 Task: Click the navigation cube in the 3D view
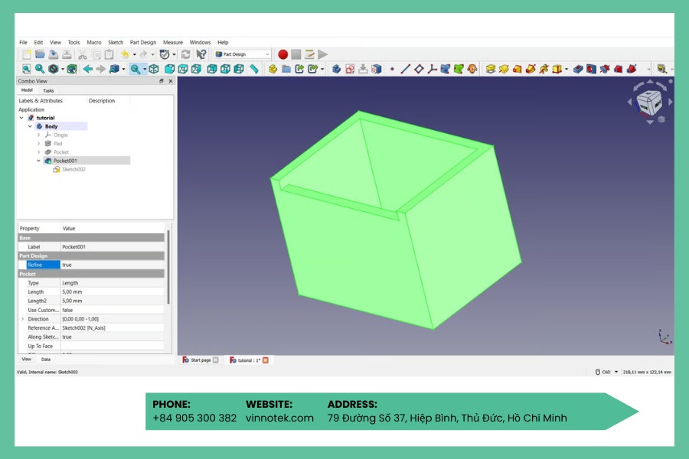click(x=649, y=103)
